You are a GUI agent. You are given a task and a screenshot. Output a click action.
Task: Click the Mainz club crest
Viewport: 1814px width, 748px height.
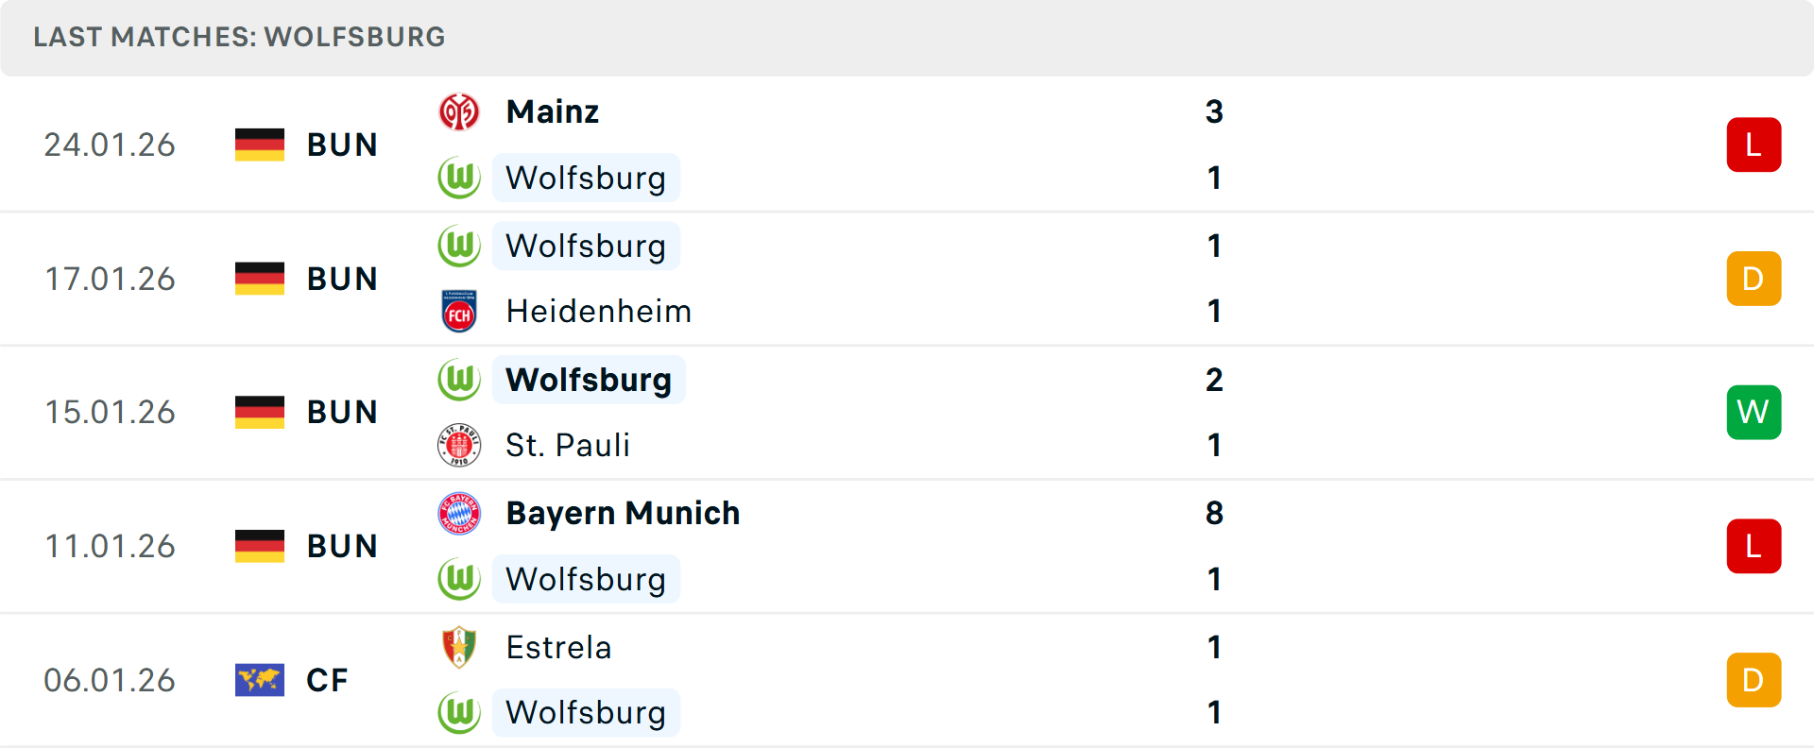pos(460,110)
